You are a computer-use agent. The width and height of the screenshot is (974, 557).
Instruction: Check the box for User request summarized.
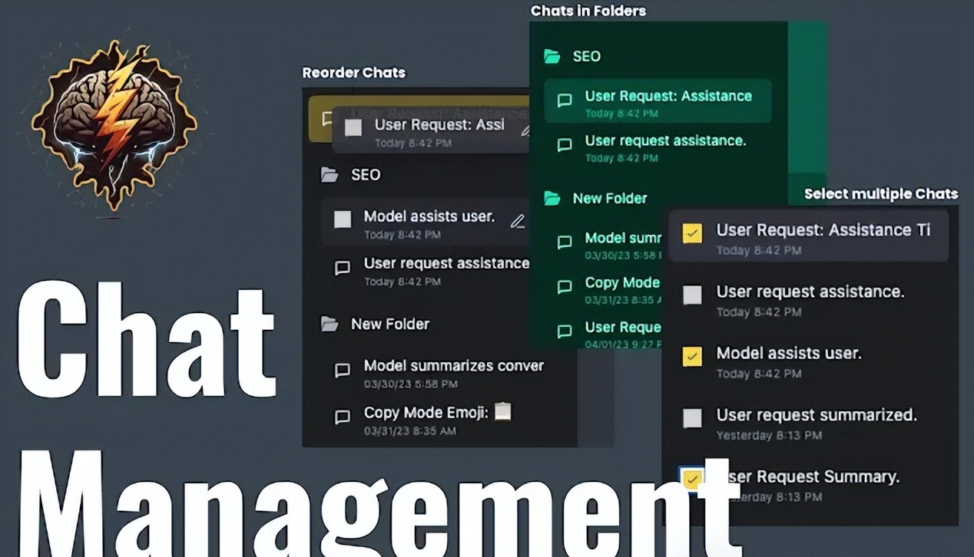692,417
